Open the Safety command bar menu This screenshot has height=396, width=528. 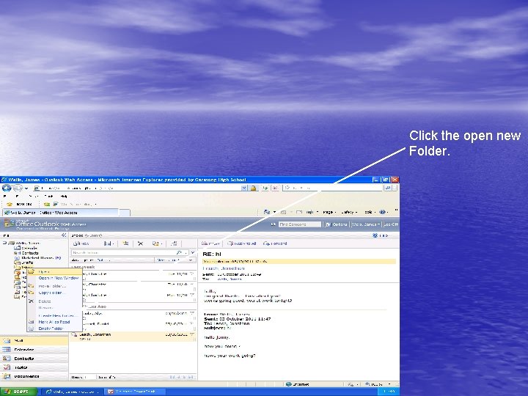point(349,212)
